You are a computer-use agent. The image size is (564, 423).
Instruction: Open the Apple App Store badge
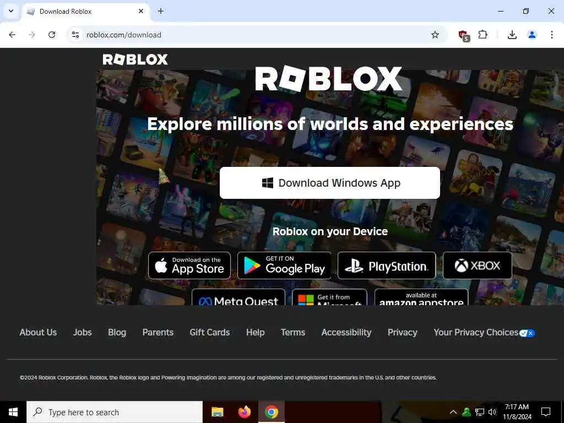pyautogui.click(x=189, y=265)
